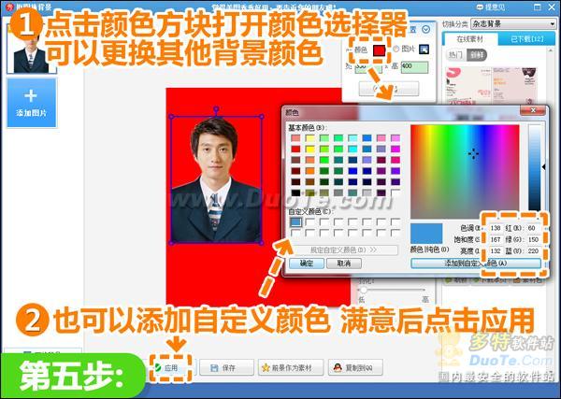Switch to the 已下载[12] tab
The height and width of the screenshot is (399, 561).
point(526,39)
